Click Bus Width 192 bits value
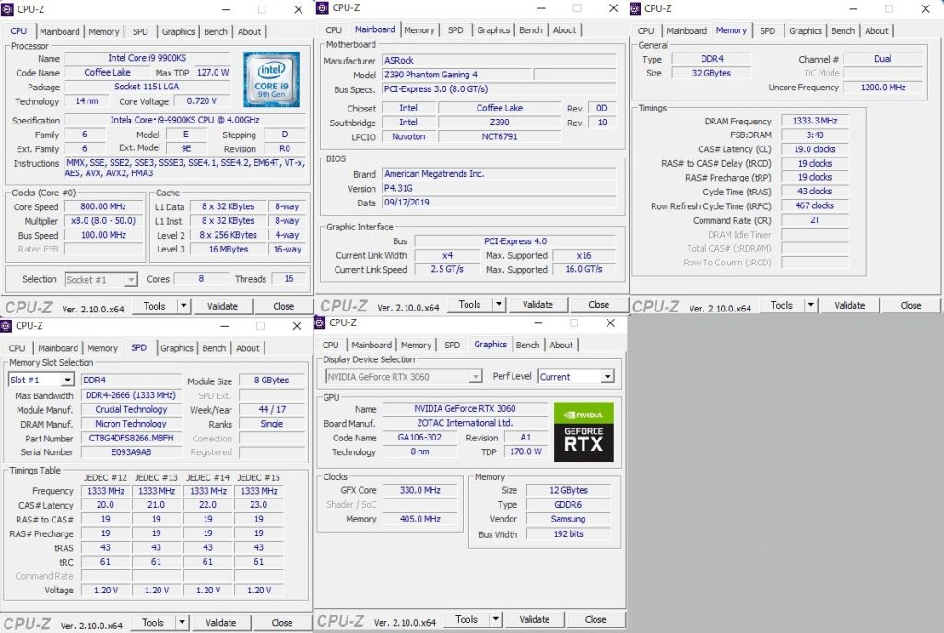 click(x=568, y=533)
